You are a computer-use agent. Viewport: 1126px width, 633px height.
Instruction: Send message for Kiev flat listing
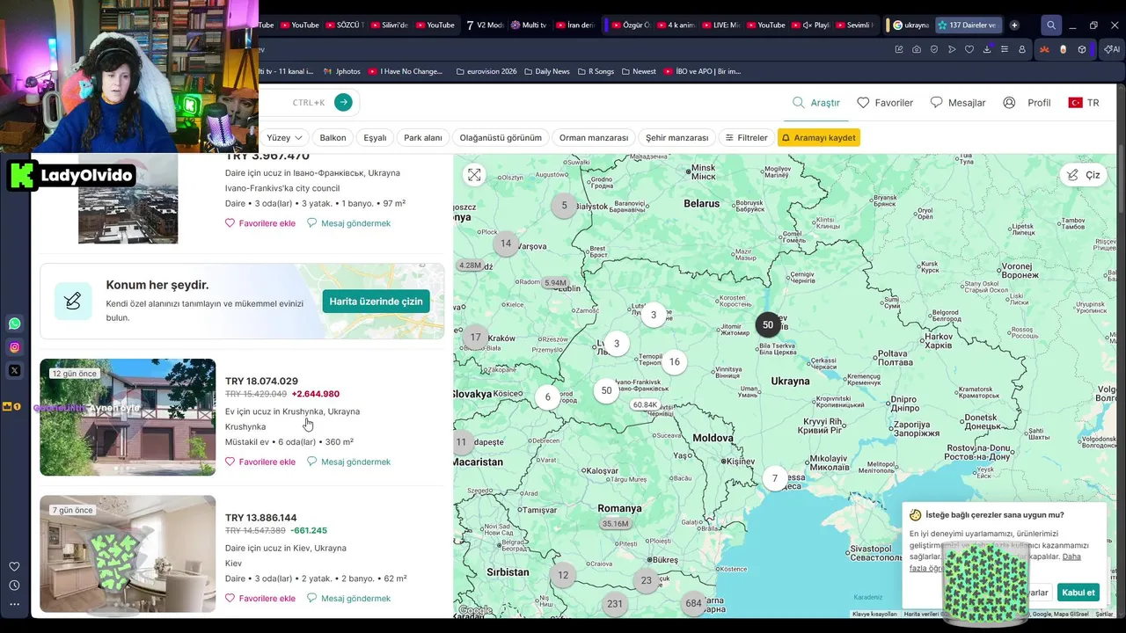(348, 599)
